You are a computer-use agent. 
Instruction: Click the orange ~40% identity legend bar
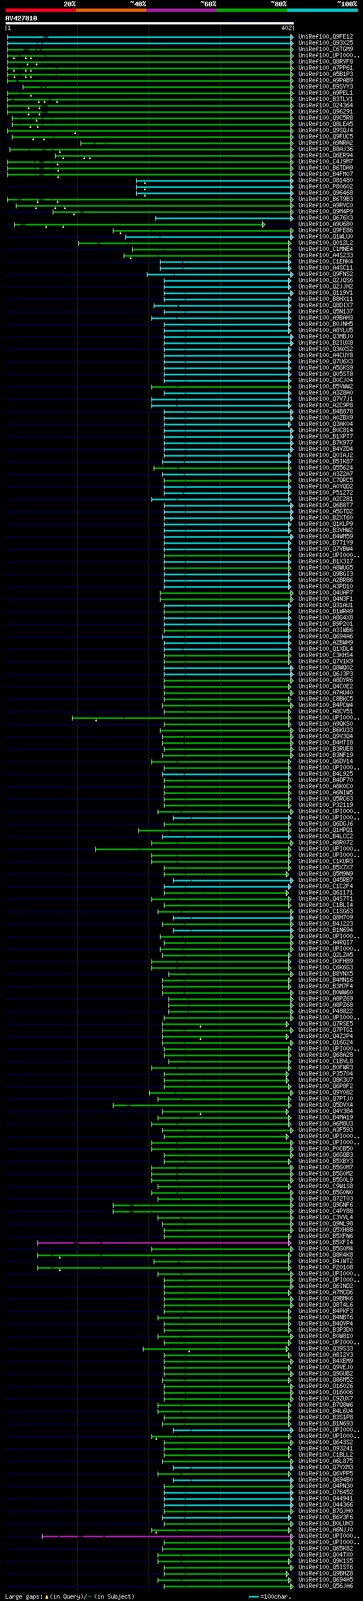coord(111,10)
